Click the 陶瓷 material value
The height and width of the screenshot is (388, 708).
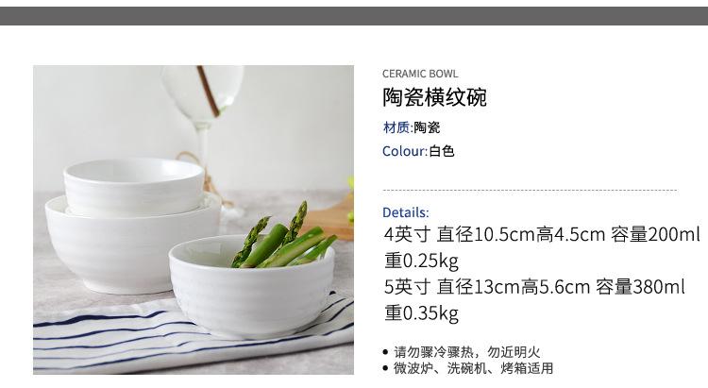pyautogui.click(x=427, y=127)
